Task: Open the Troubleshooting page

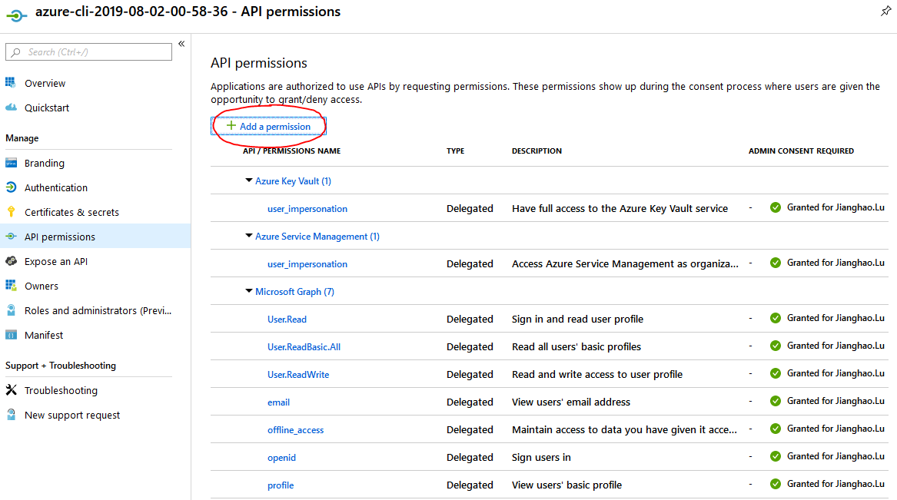Action: [61, 391]
